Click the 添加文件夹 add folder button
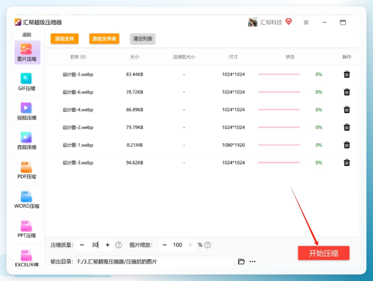The height and width of the screenshot is (281, 373). [x=104, y=39]
